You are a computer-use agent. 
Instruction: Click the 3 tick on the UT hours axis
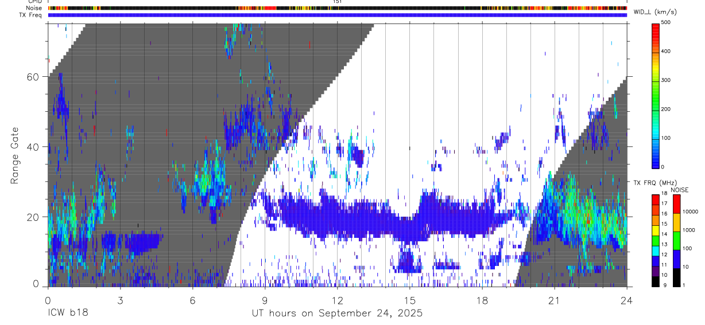click(x=120, y=300)
